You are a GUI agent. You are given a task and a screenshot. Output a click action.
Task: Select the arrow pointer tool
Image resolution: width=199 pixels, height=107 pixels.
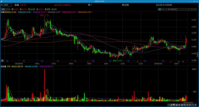[179, 105]
